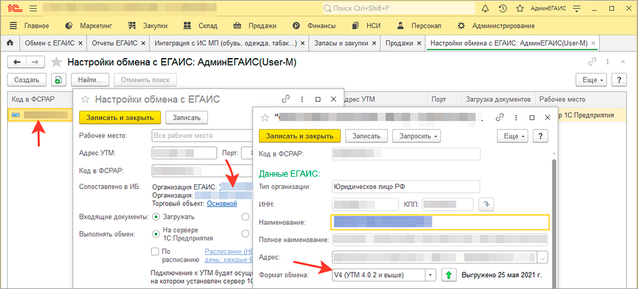Click the grey arrow button next to КПП
The height and width of the screenshot is (289, 638).
[x=486, y=204]
